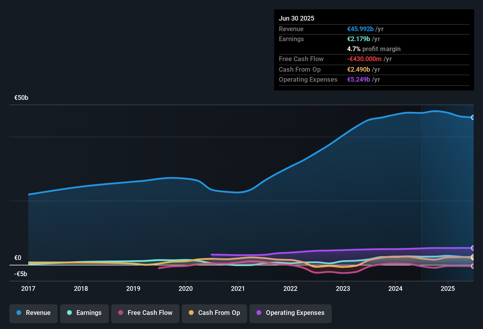The image size is (483, 329).
Task: Select the Free Cash Flow endpoint circle marker
Action: click(473, 266)
